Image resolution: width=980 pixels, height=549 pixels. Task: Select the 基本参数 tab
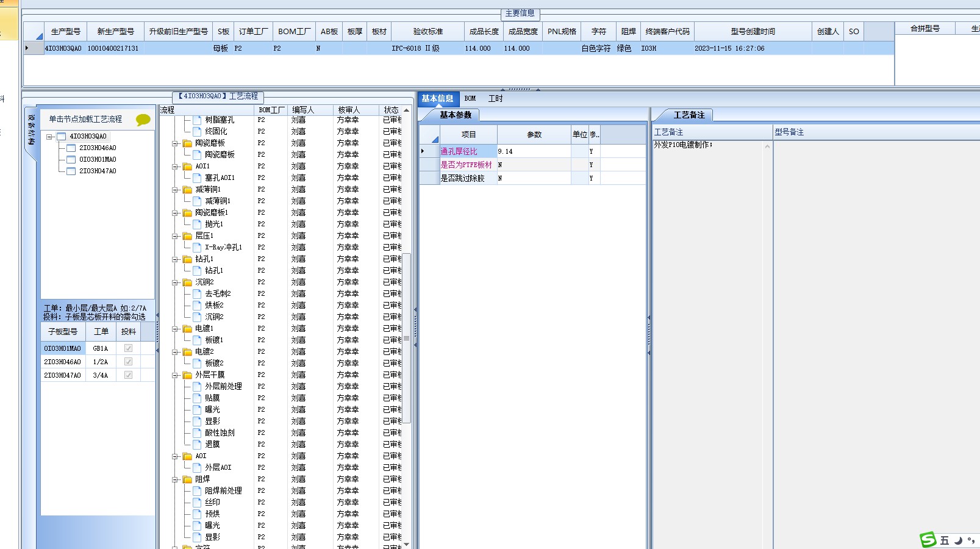(x=456, y=115)
